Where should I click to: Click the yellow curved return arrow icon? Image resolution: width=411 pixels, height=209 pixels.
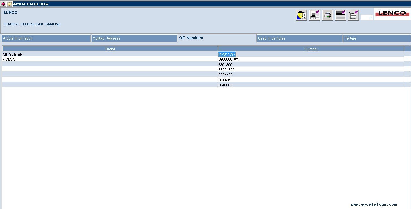[9, 4]
